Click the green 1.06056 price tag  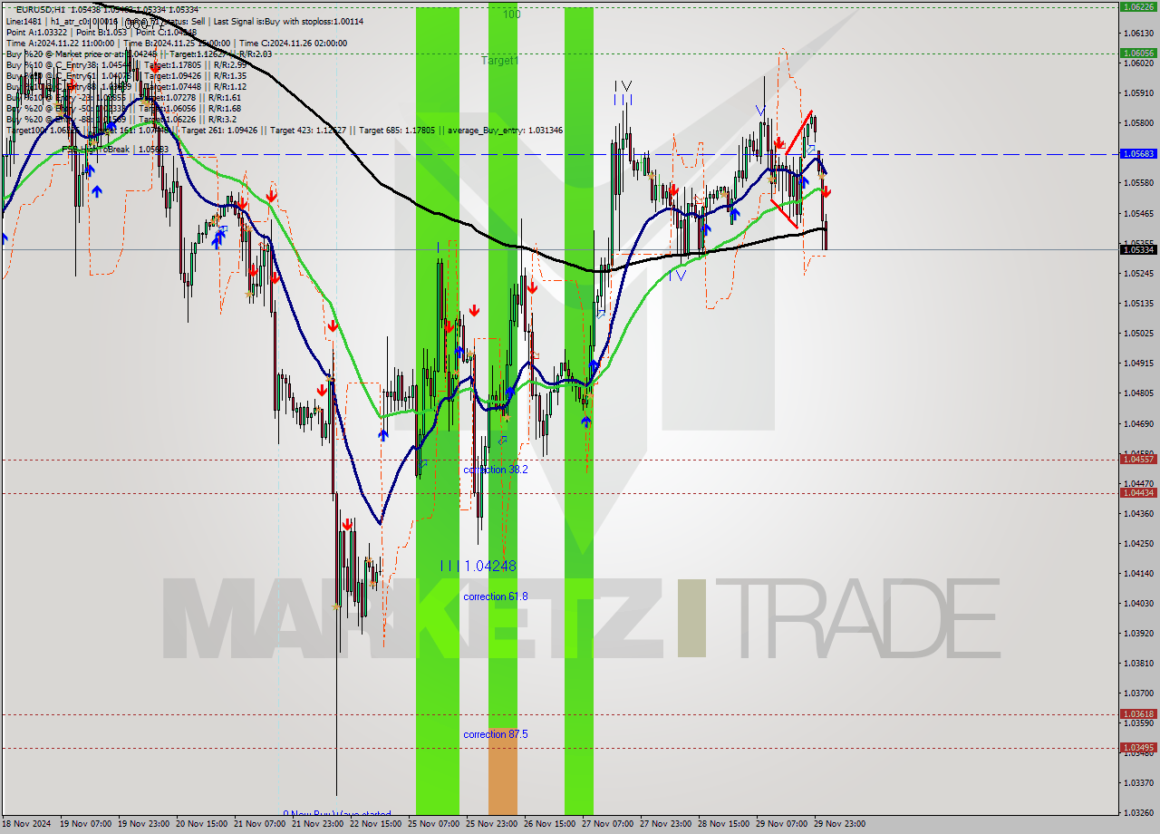click(x=1139, y=53)
